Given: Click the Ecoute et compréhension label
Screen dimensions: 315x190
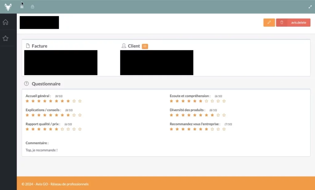Looking at the screenshot, I should coord(190,96).
